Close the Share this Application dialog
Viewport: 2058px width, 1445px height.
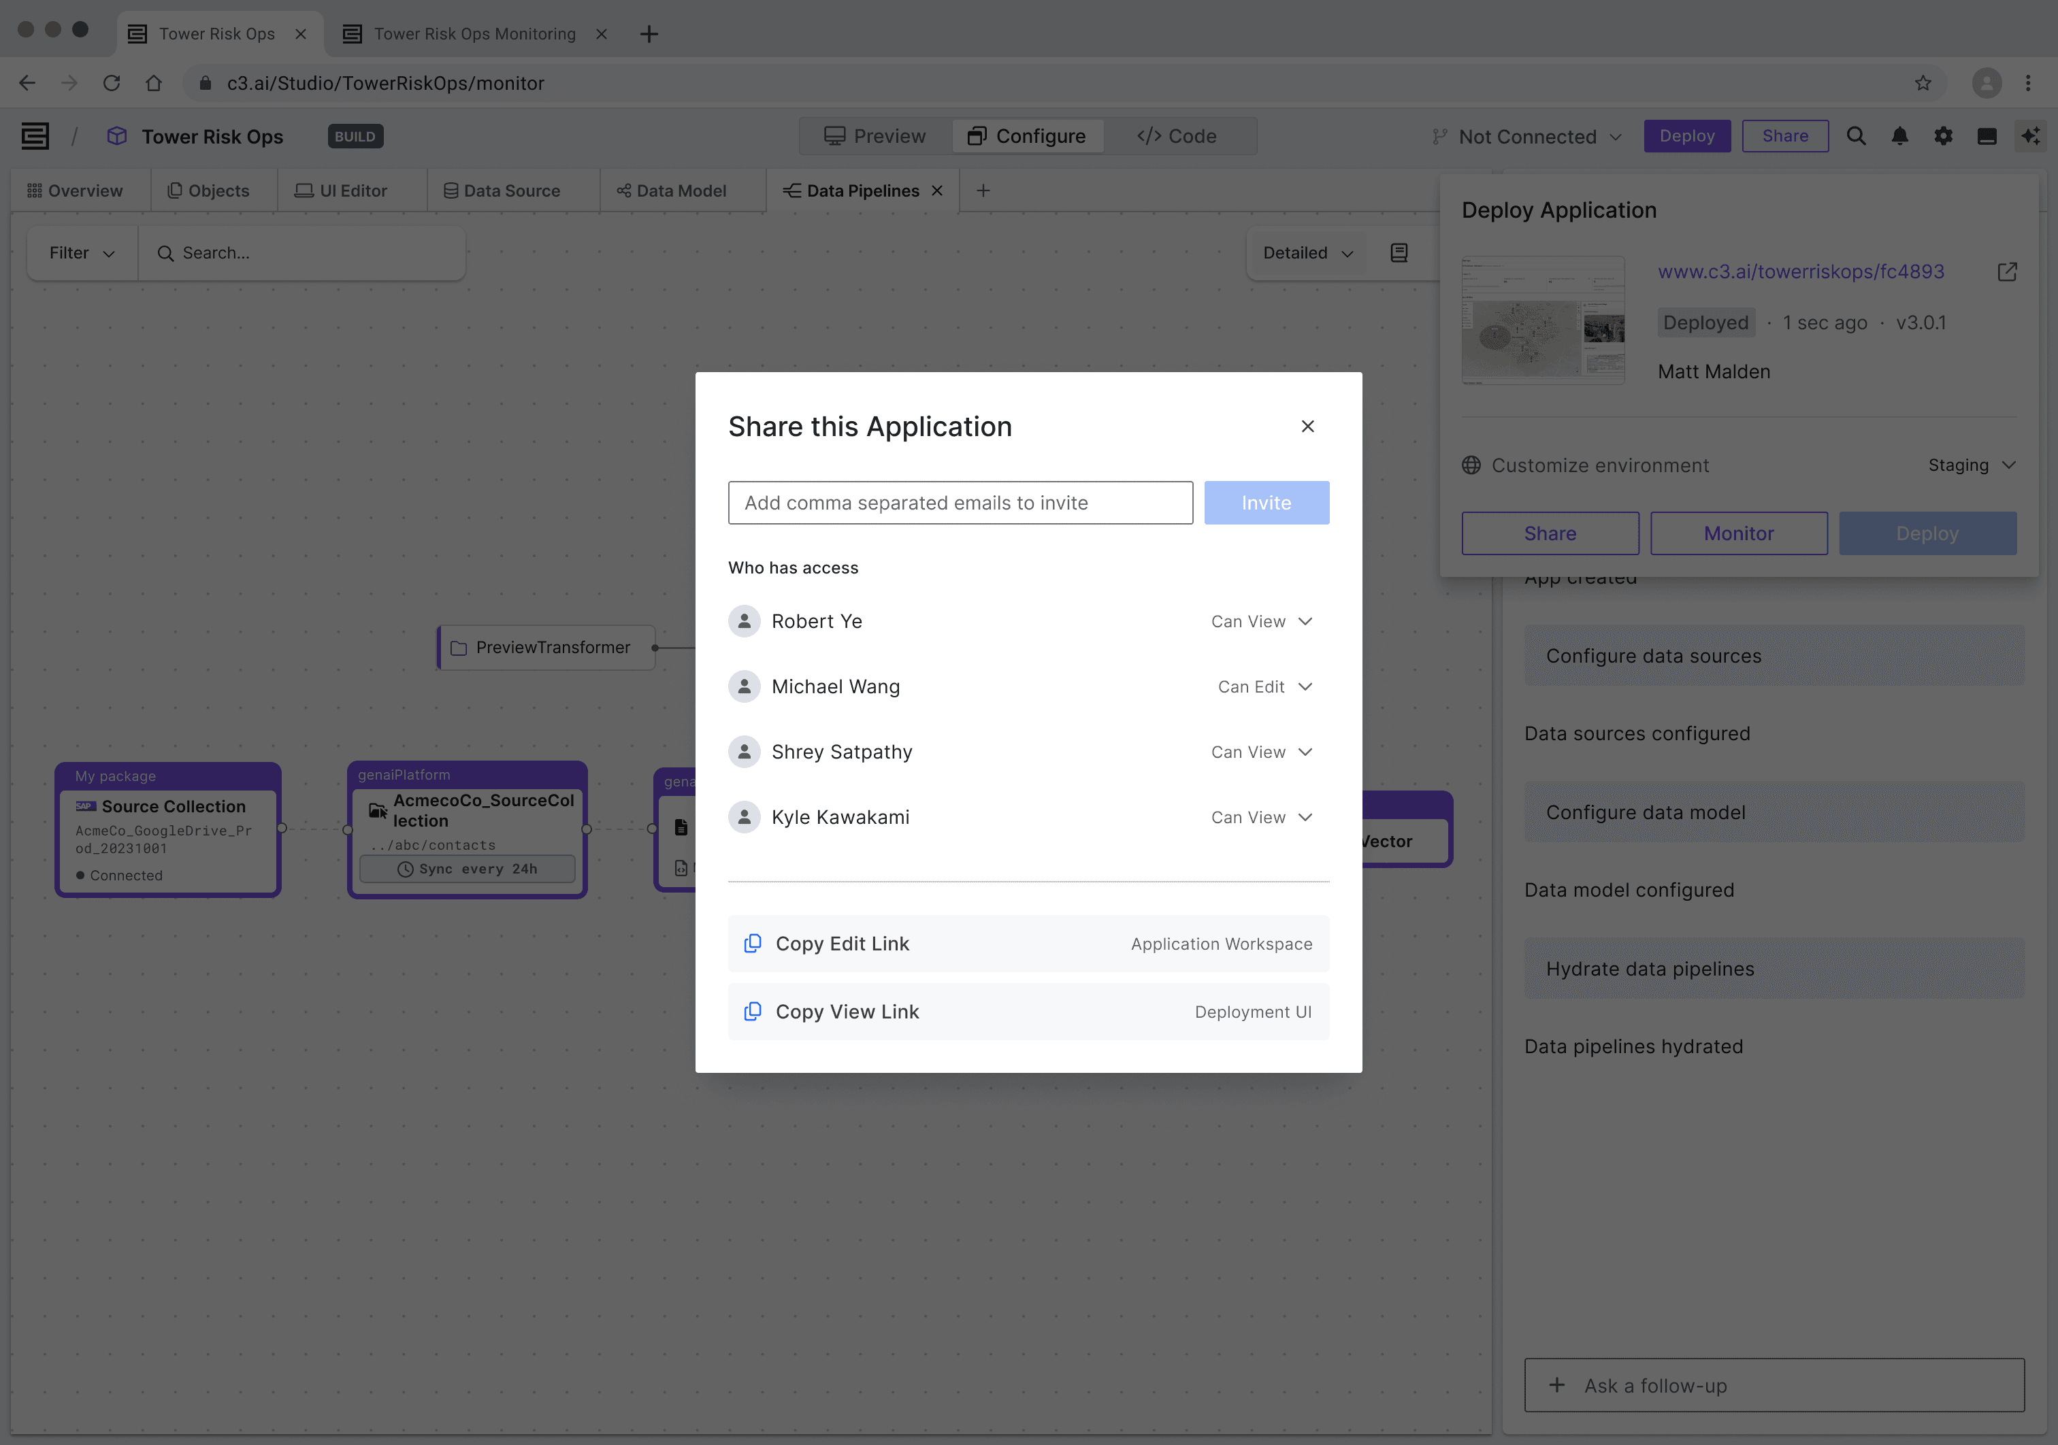(x=1307, y=427)
